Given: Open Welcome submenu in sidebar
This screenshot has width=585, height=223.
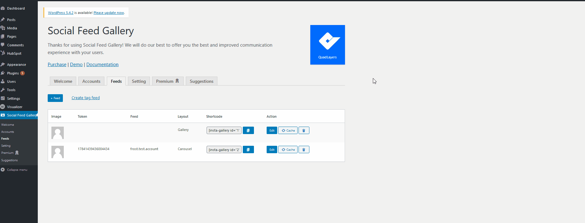Looking at the screenshot, I should (8, 125).
